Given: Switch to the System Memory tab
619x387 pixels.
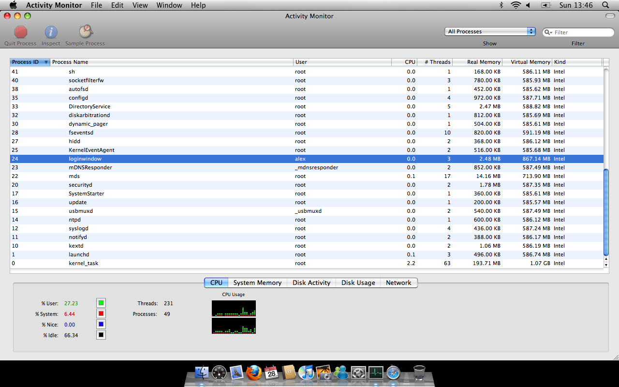Looking at the screenshot, I should point(257,283).
